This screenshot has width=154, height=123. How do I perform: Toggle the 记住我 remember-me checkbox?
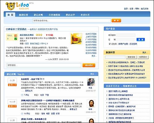110,44
